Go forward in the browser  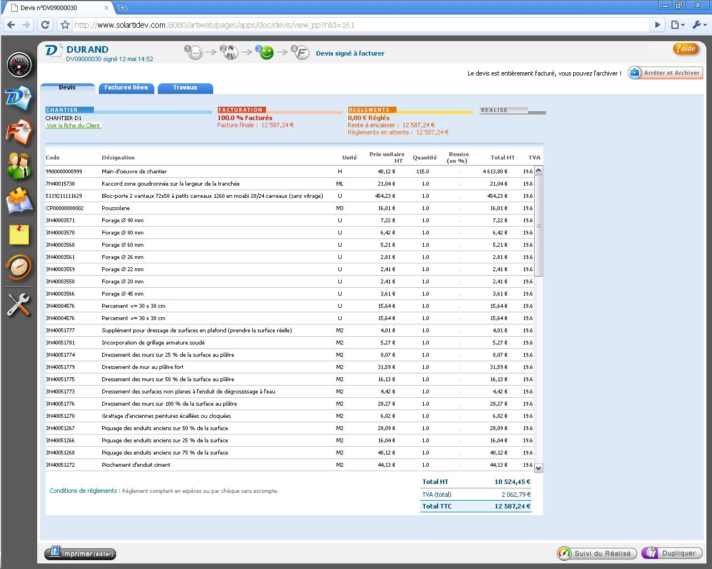[26, 24]
